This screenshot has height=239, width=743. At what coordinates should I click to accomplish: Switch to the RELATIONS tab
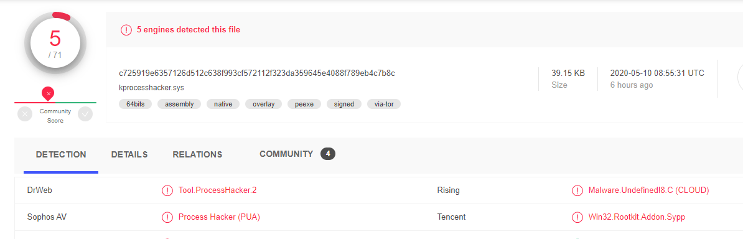(198, 154)
